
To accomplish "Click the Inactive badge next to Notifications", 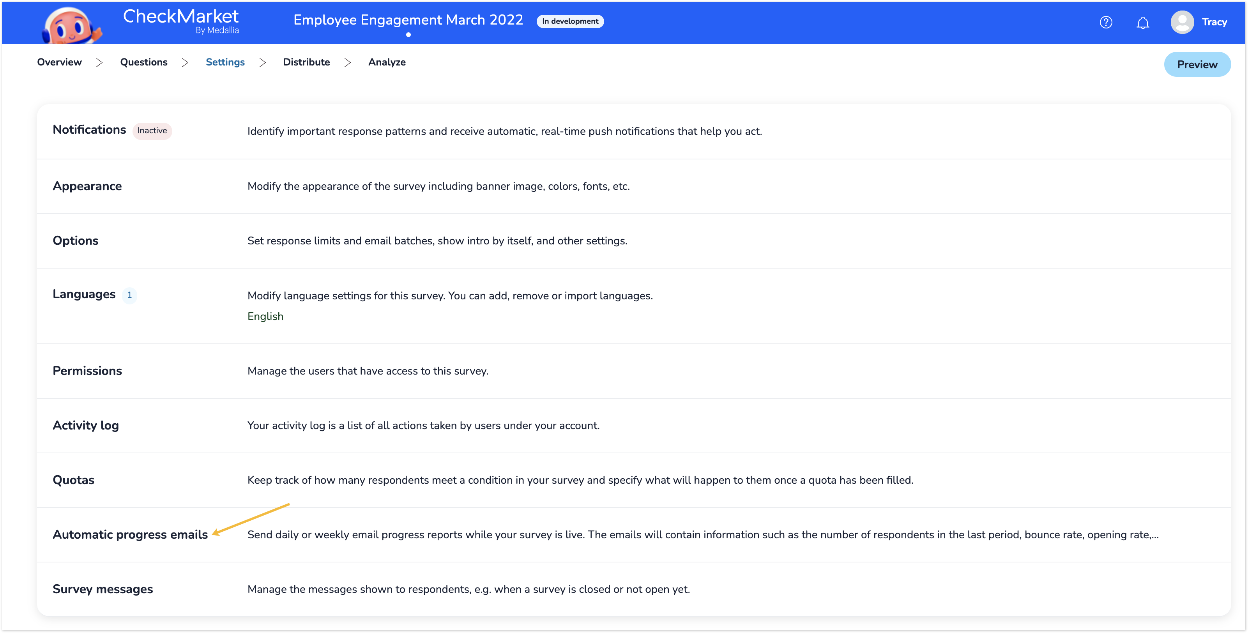I will pos(152,130).
